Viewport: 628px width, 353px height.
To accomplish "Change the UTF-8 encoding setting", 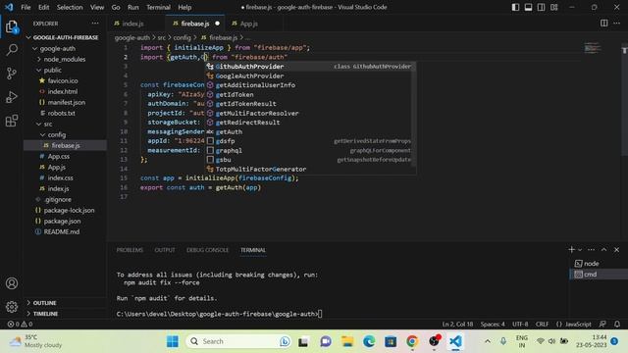I will 520,325.
